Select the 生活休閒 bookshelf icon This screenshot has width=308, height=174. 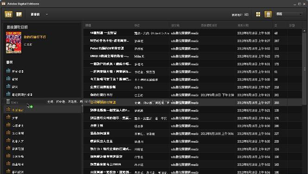tap(8, 133)
